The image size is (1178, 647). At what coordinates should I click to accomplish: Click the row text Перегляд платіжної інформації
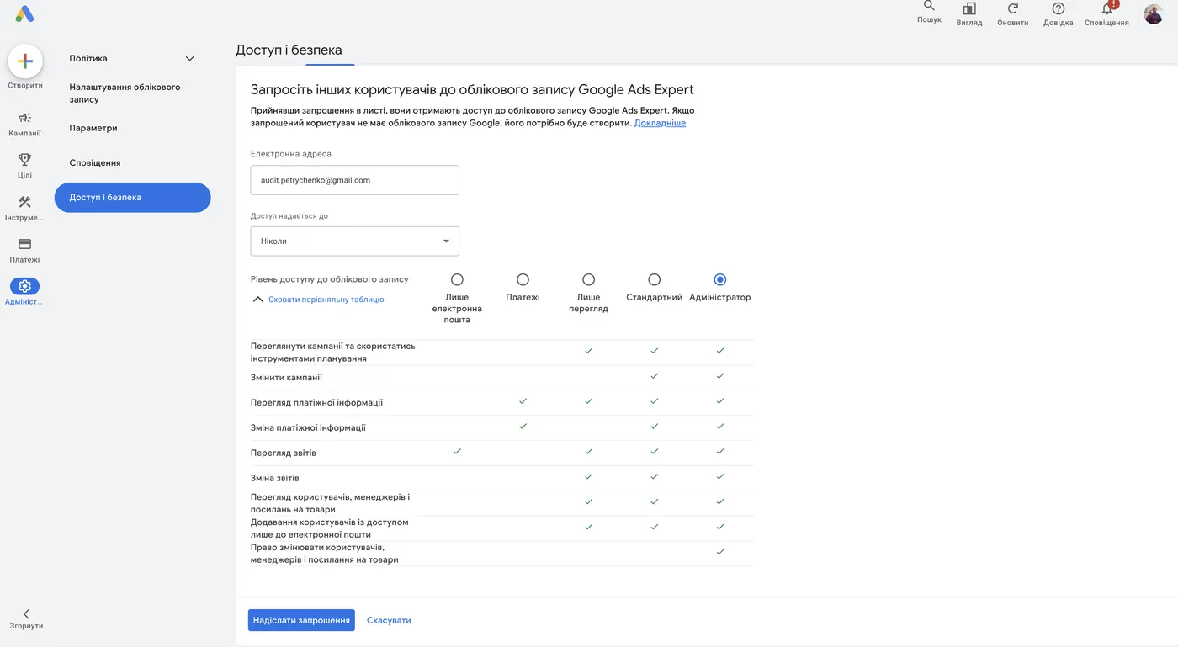(316, 402)
